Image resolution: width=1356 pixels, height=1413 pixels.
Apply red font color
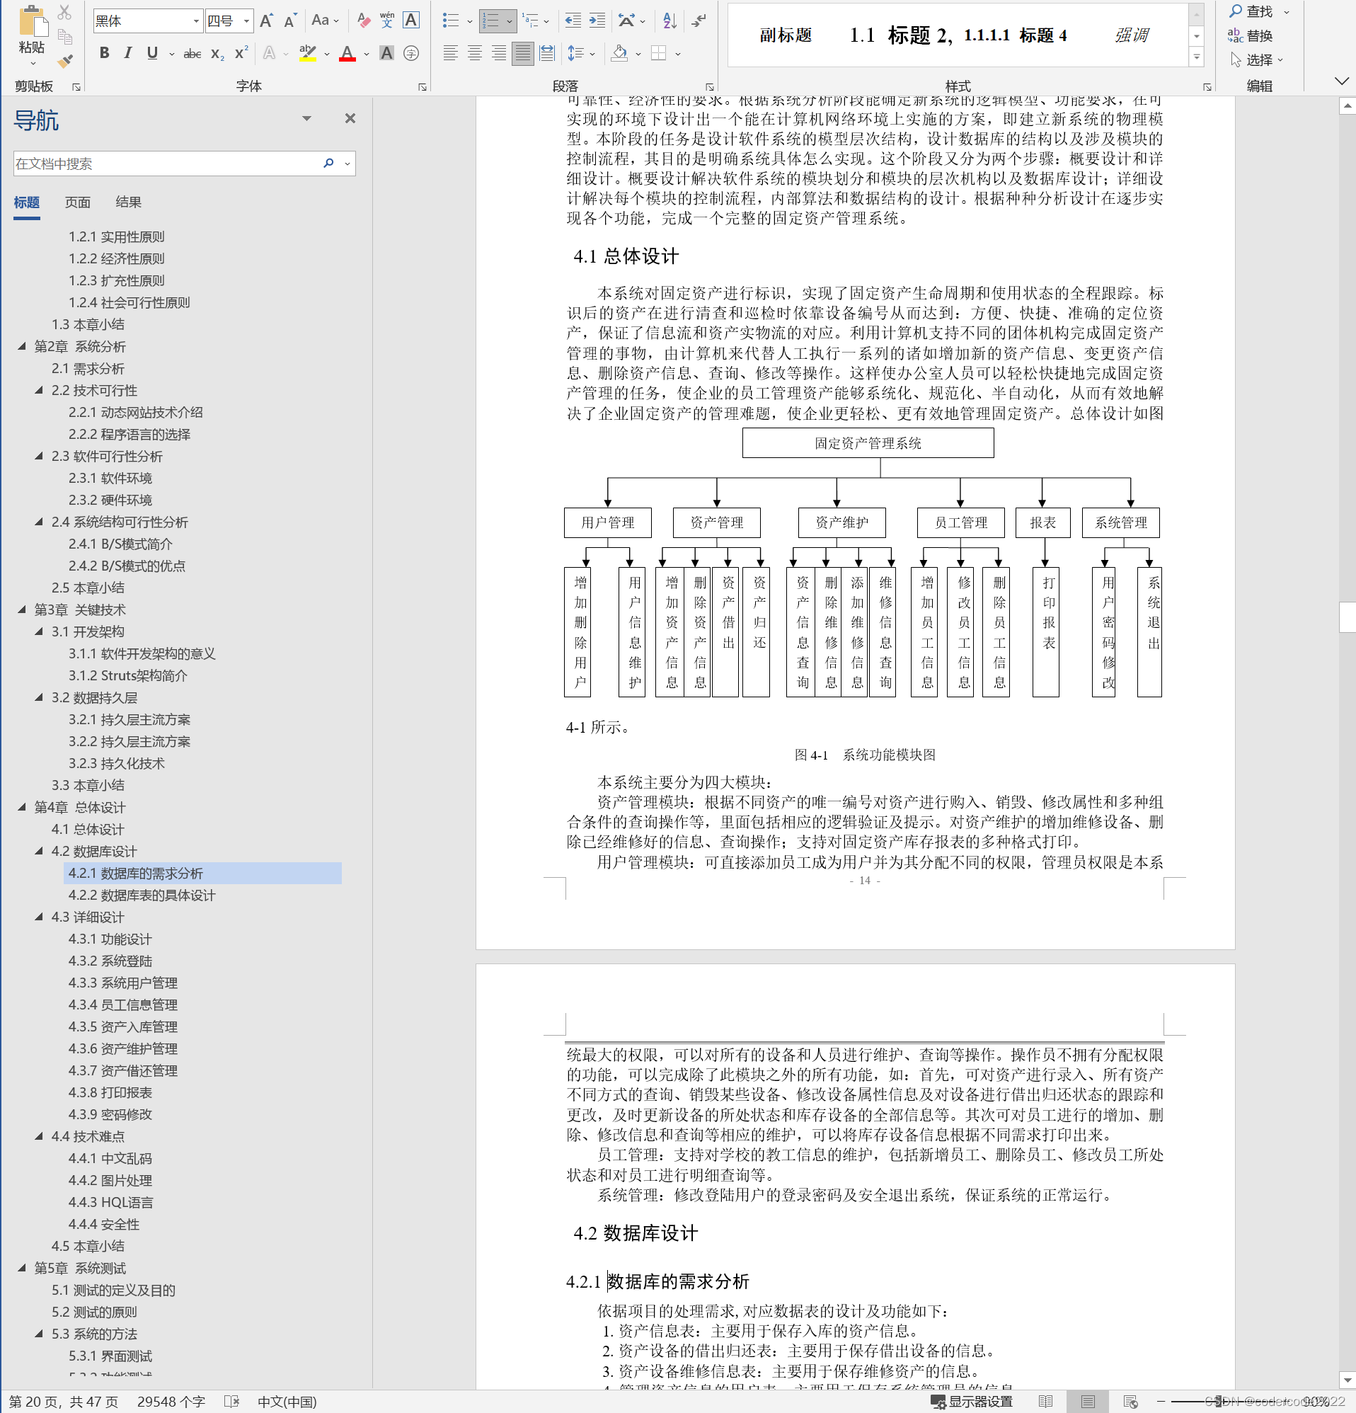coord(347,53)
